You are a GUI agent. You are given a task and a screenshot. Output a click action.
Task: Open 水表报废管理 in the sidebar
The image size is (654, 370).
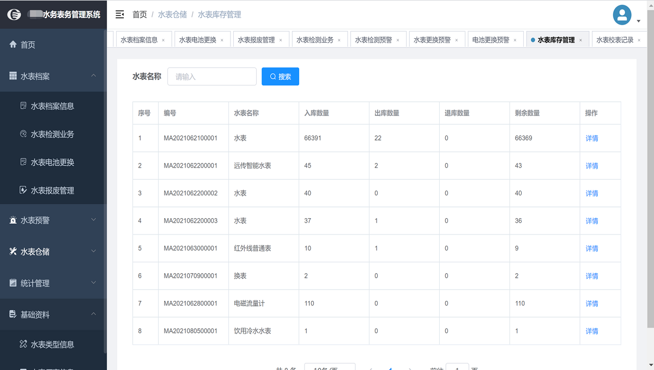click(x=52, y=190)
